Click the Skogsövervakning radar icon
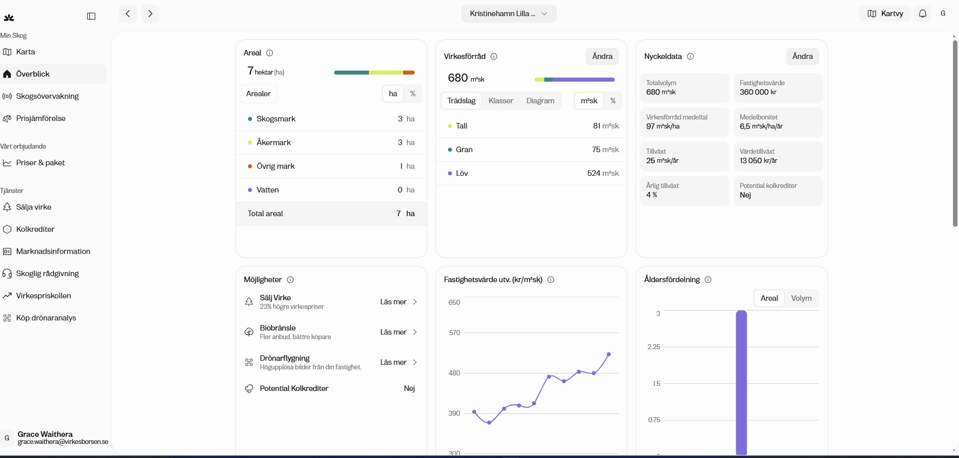The height and width of the screenshot is (458, 959). click(x=7, y=96)
